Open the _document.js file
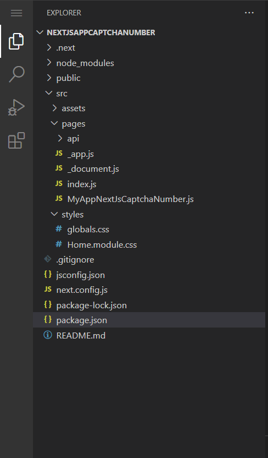268x458 pixels. [93, 169]
